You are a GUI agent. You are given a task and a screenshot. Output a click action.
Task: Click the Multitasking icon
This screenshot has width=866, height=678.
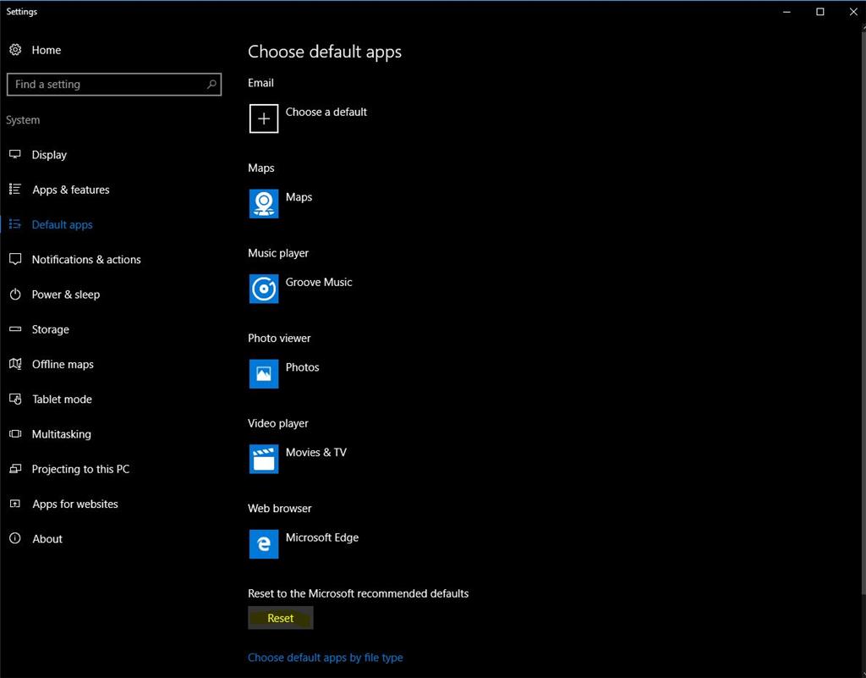click(x=15, y=433)
